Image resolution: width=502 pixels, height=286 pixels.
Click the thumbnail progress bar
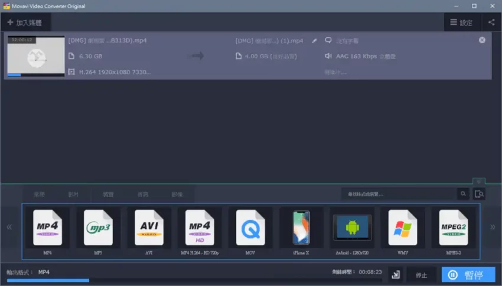36,75
